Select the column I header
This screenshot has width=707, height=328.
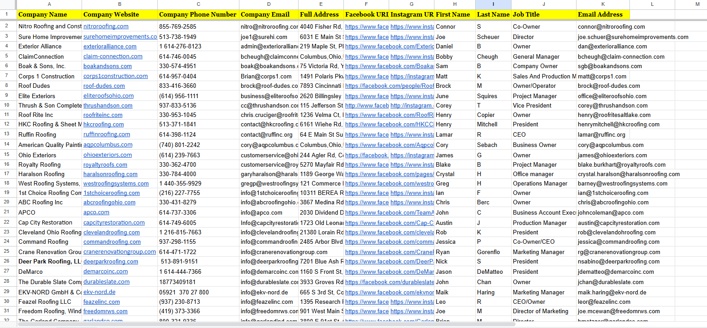(x=493, y=4)
